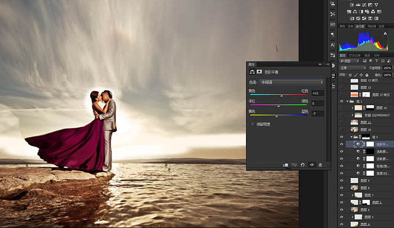
Task: Switch to the History tab beside Layers
Action: pyautogui.click(x=355, y=55)
